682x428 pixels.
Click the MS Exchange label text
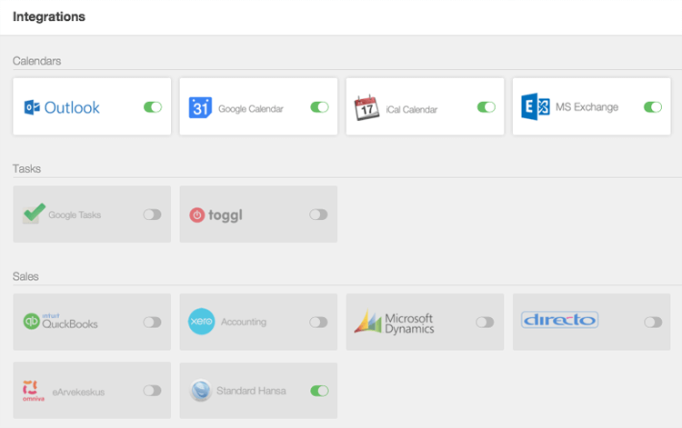[587, 107]
